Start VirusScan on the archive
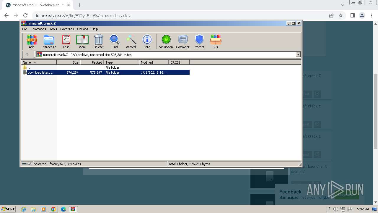This screenshot has height=213, width=378. pyautogui.click(x=166, y=41)
